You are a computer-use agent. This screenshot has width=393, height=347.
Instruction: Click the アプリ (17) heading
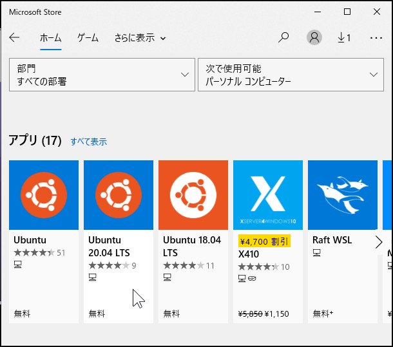(35, 140)
